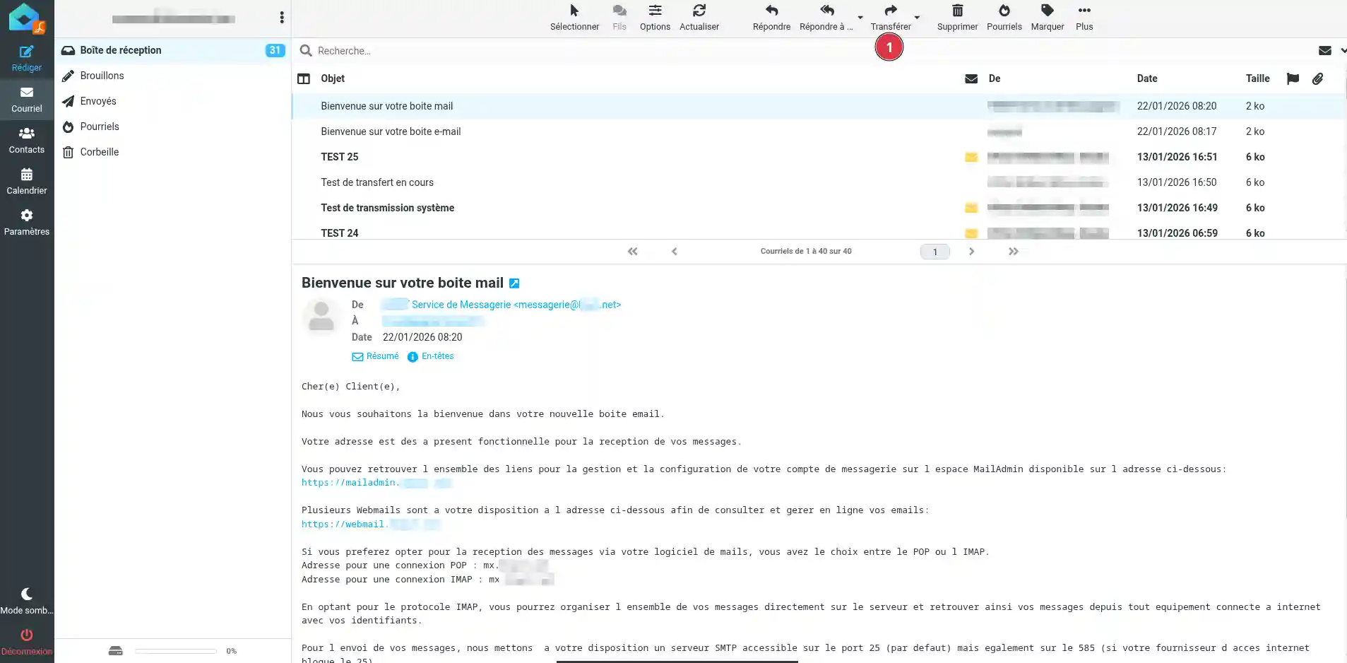The height and width of the screenshot is (663, 1347).
Task: Mark message as Pourriels junk
Action: tap(1004, 18)
